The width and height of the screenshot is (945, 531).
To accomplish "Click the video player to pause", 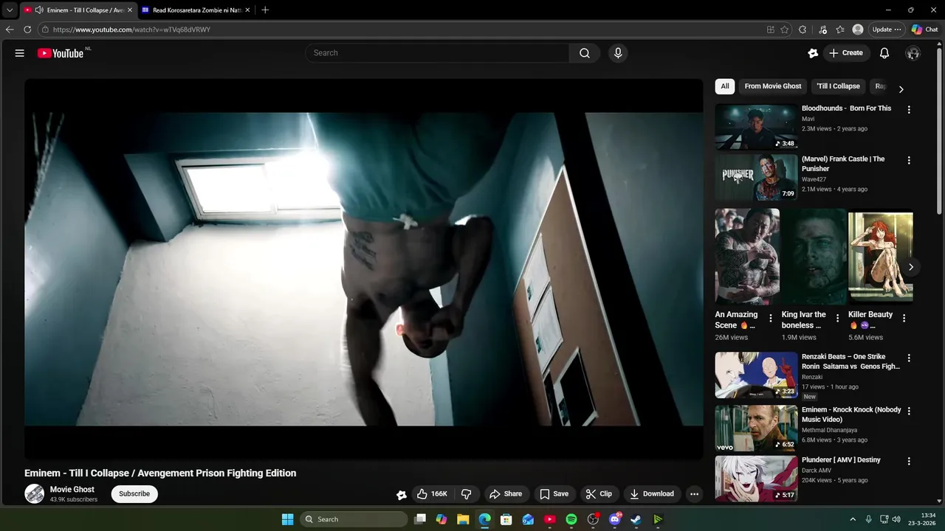I will [363, 269].
